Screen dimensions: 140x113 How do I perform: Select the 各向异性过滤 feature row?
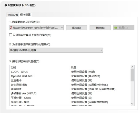tap(70, 85)
